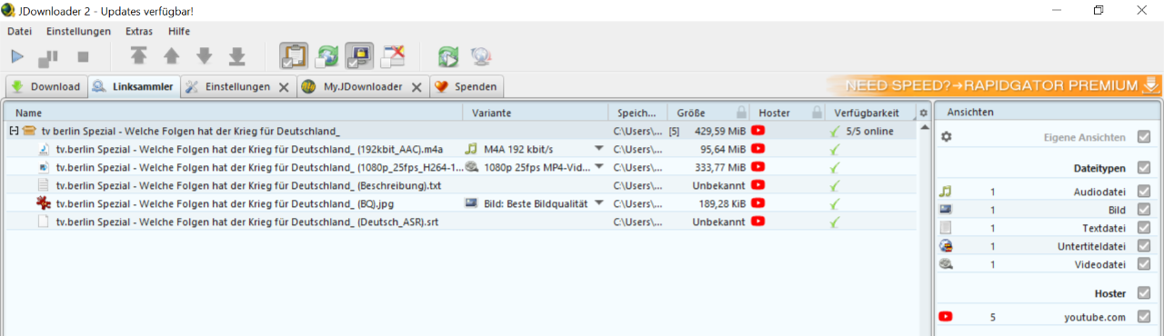Toggle premium usage monitor icon
The height and width of the screenshot is (336, 1164).
click(x=359, y=56)
